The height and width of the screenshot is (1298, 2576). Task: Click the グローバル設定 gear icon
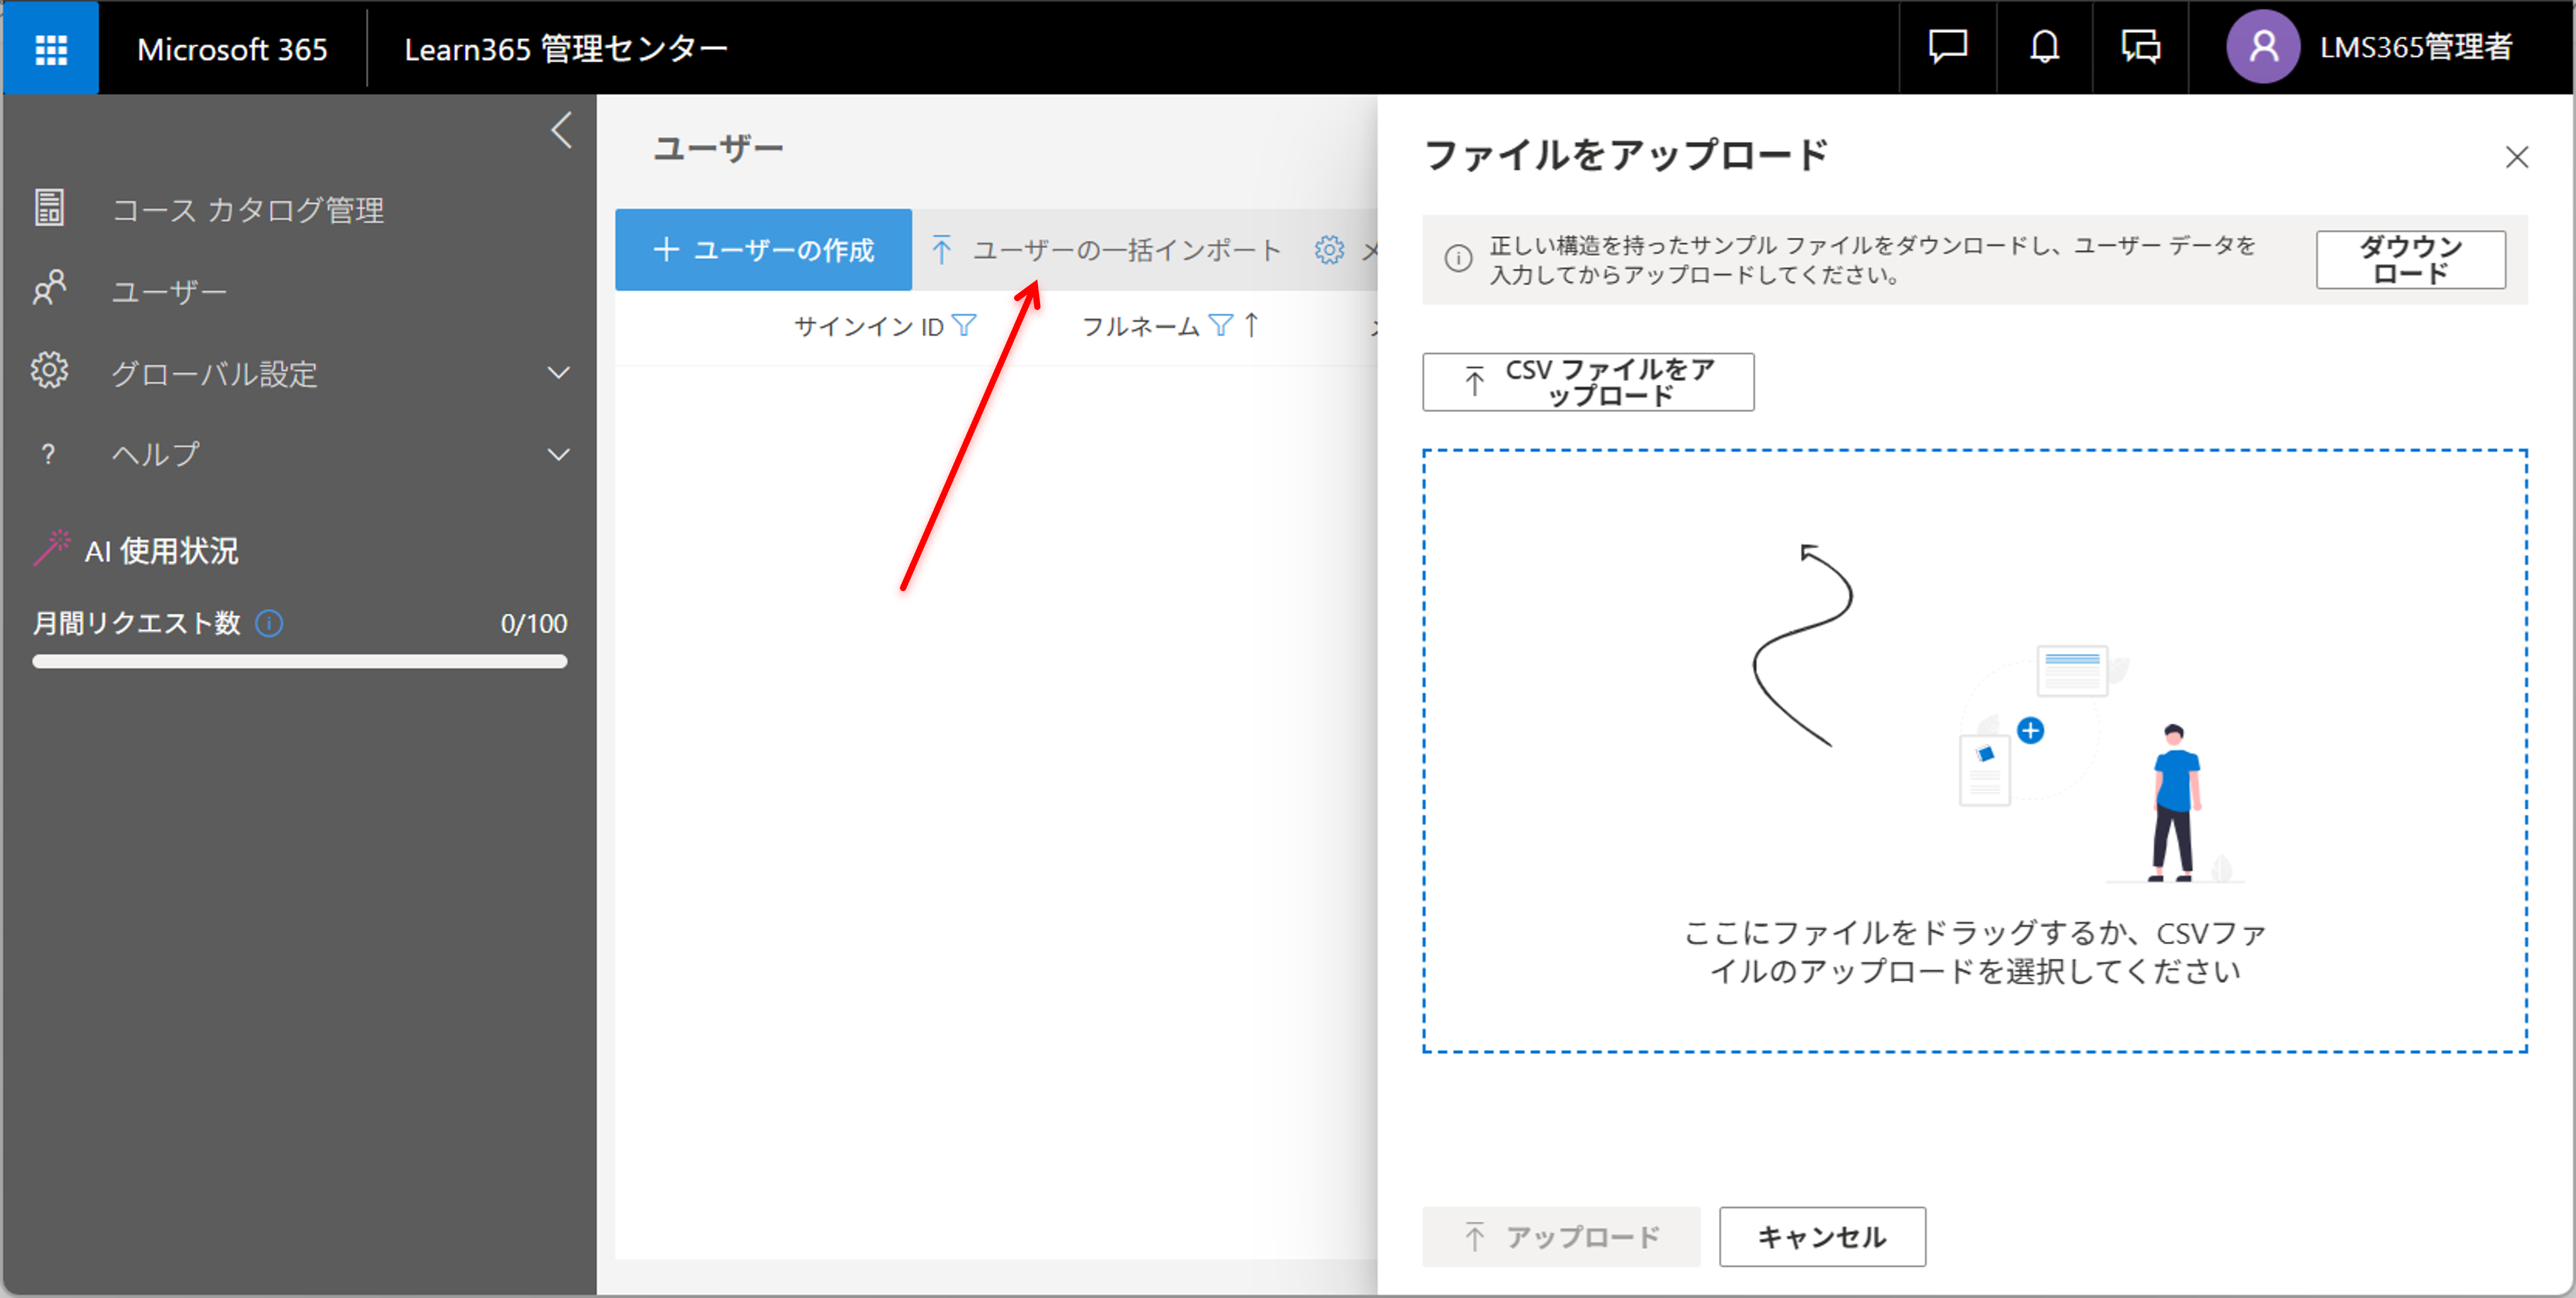click(49, 370)
